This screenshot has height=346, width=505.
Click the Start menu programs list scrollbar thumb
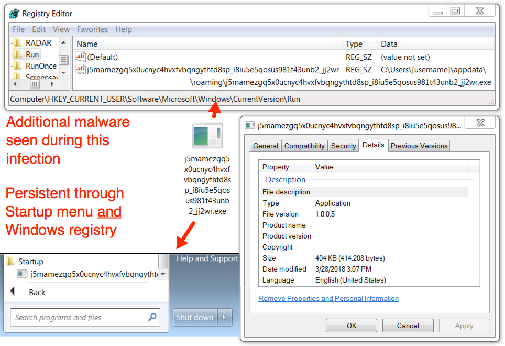[163, 261]
